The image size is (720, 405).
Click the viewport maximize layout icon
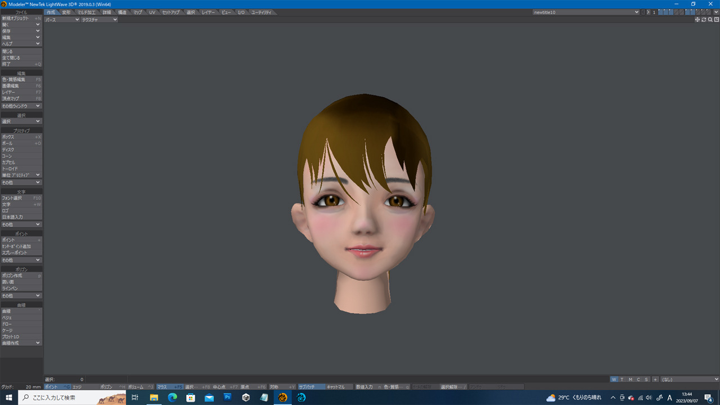(717, 20)
